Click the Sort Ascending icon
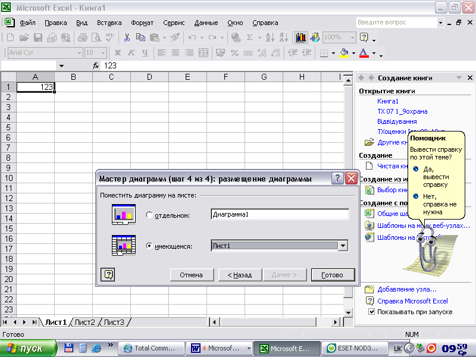 tap(270, 37)
